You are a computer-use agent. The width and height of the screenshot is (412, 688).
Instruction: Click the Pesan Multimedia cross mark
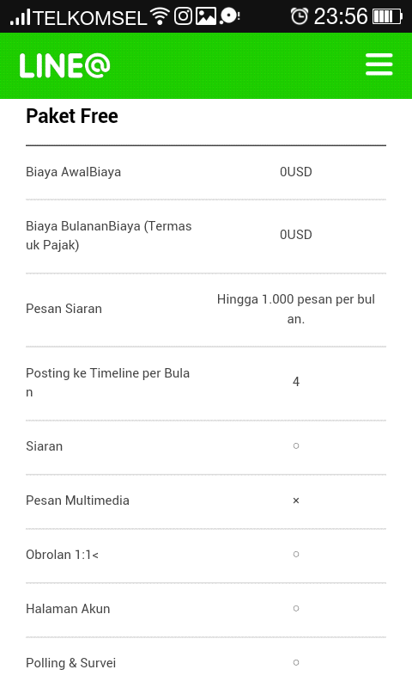296,501
